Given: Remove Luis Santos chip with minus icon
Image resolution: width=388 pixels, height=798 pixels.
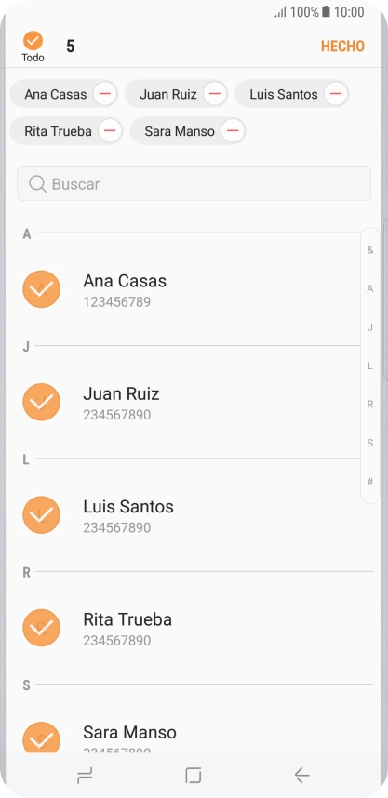Looking at the screenshot, I should (336, 94).
